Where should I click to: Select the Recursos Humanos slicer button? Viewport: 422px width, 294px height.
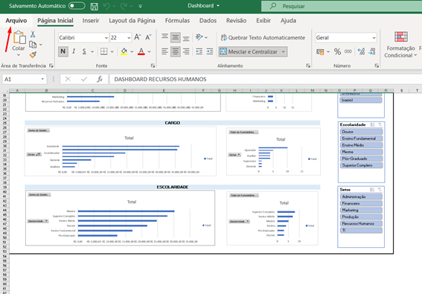click(361, 223)
